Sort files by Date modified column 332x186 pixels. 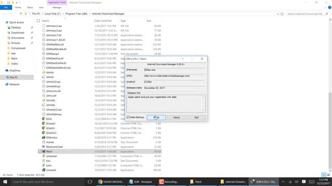103,21
